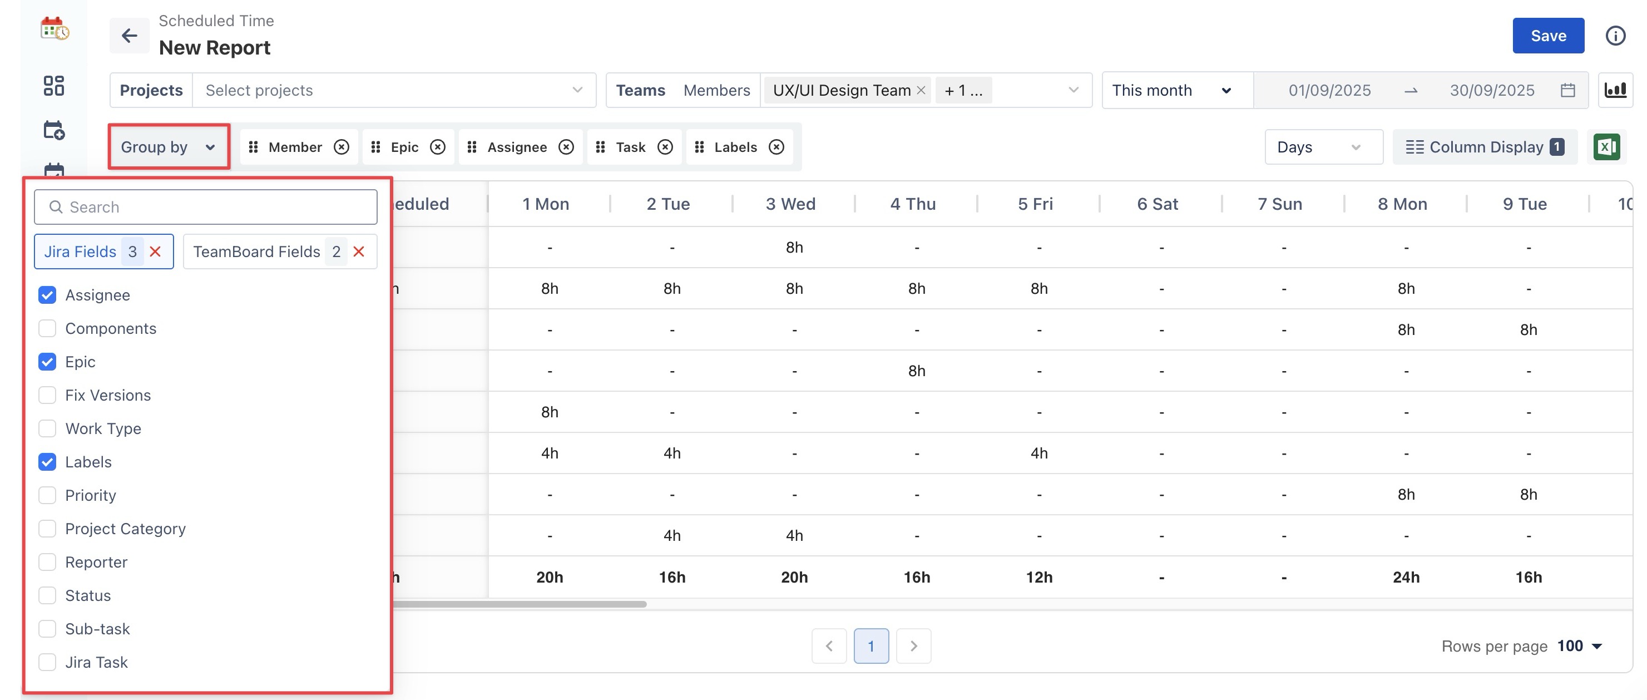
Task: Expand the Group by dropdown
Action: (168, 147)
